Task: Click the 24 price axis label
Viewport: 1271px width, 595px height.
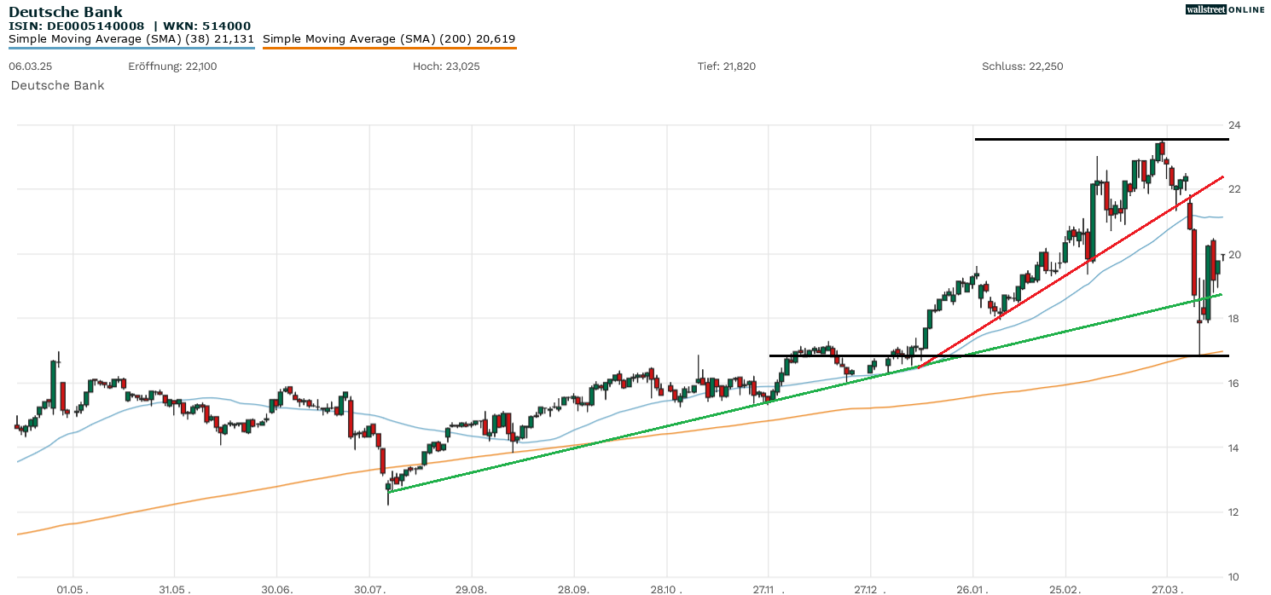Action: [1233, 125]
